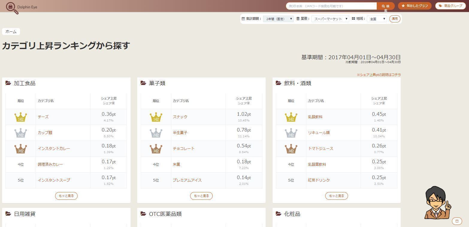The image size is (469, 227).
Task: Click the ホーム breadcrumb tab
Action: click(x=11, y=31)
